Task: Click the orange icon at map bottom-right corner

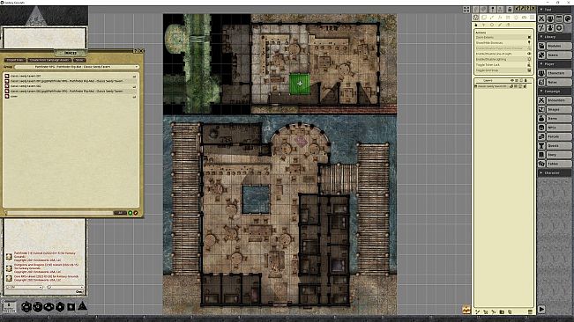Action: click(466, 310)
